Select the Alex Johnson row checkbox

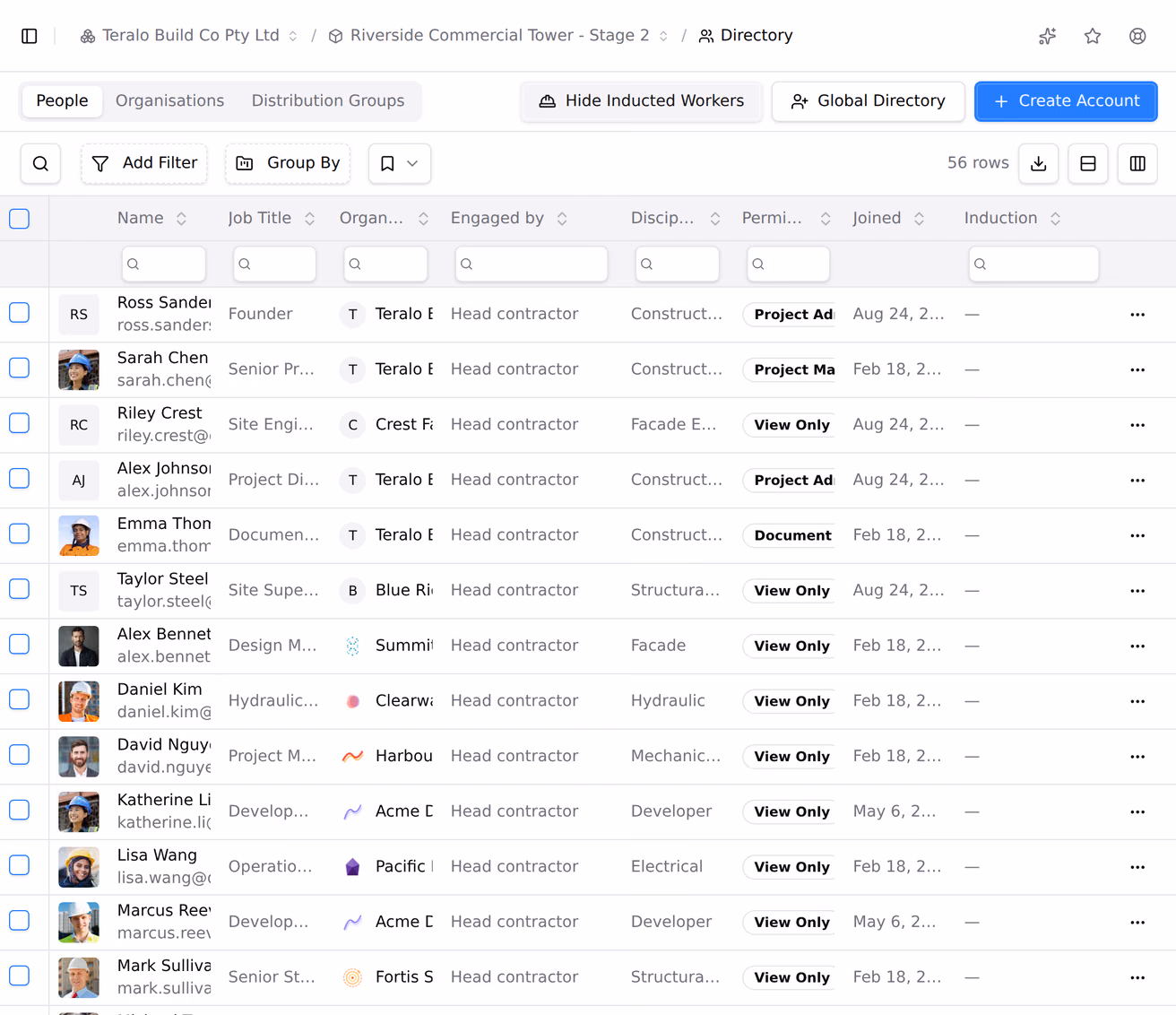(x=20, y=479)
